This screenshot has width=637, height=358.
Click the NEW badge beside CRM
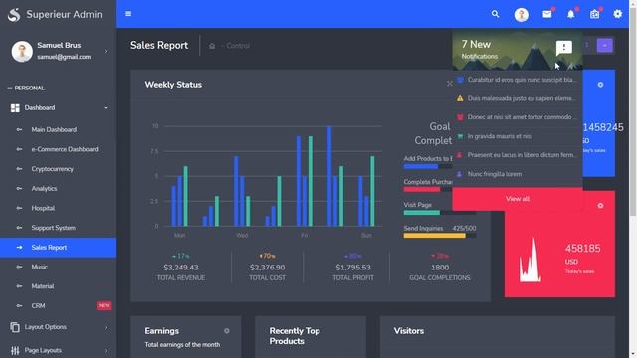point(104,305)
